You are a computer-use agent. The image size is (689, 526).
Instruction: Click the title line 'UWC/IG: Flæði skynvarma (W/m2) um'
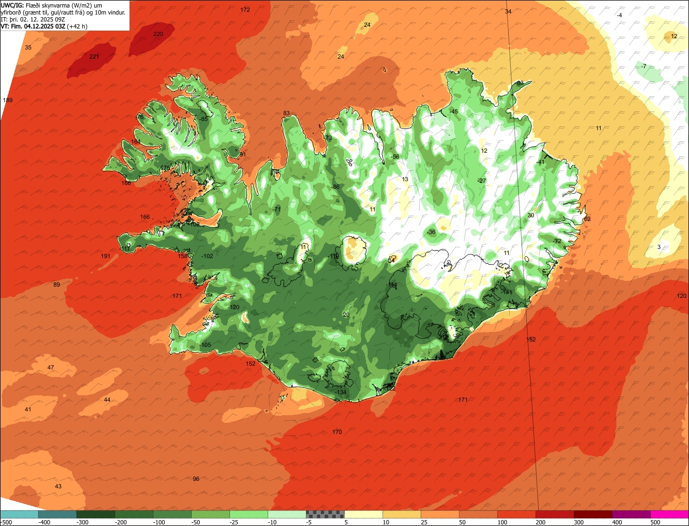point(52,5)
